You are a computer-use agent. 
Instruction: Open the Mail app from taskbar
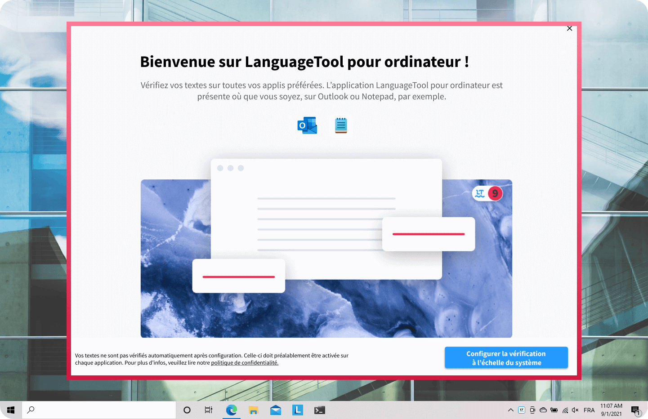276,410
